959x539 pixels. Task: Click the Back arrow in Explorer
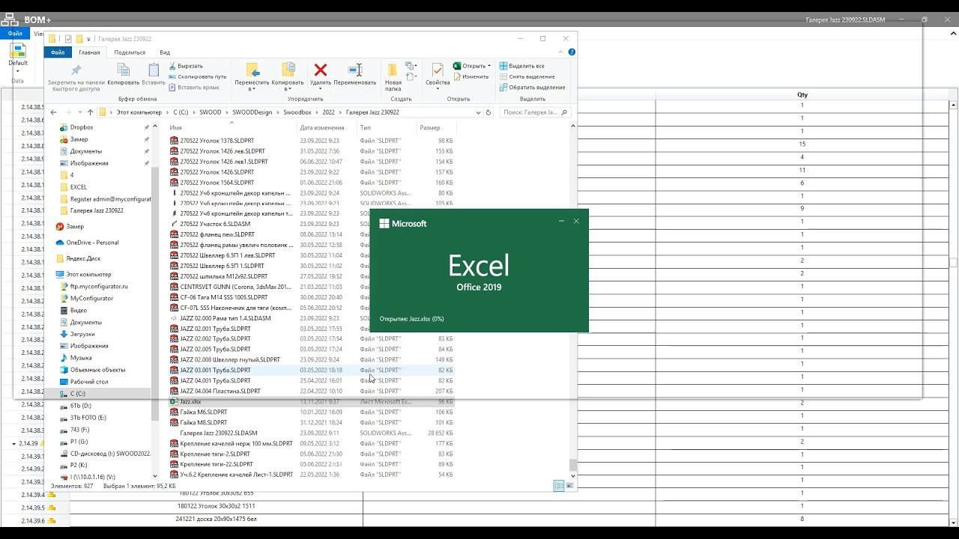[x=53, y=112]
